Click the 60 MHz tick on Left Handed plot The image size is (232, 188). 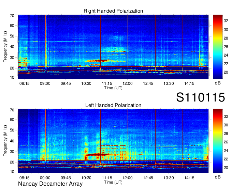click(12, 120)
